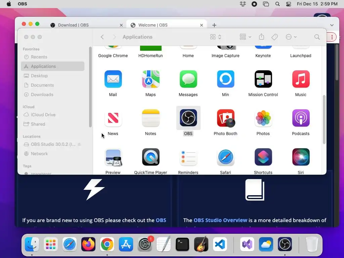Click the Image Capture label in Finder
The width and height of the screenshot is (344, 258).
tap(225, 56)
